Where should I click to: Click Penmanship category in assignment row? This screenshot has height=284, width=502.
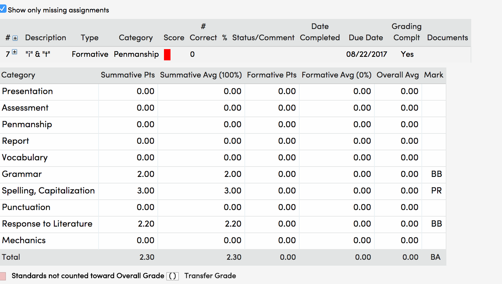(136, 54)
